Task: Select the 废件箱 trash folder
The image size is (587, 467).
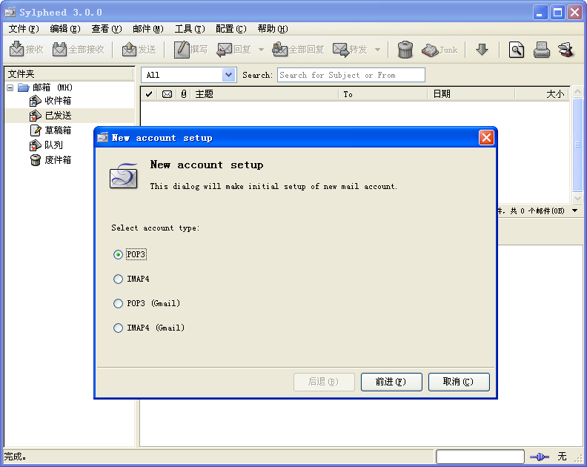Action: pyautogui.click(x=58, y=160)
